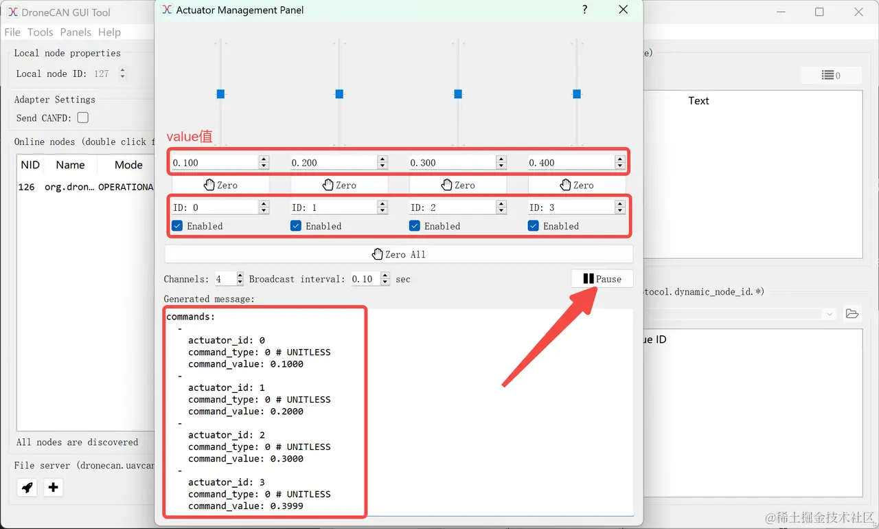Open Panels menu
Viewport: 879px width, 529px height.
click(76, 32)
